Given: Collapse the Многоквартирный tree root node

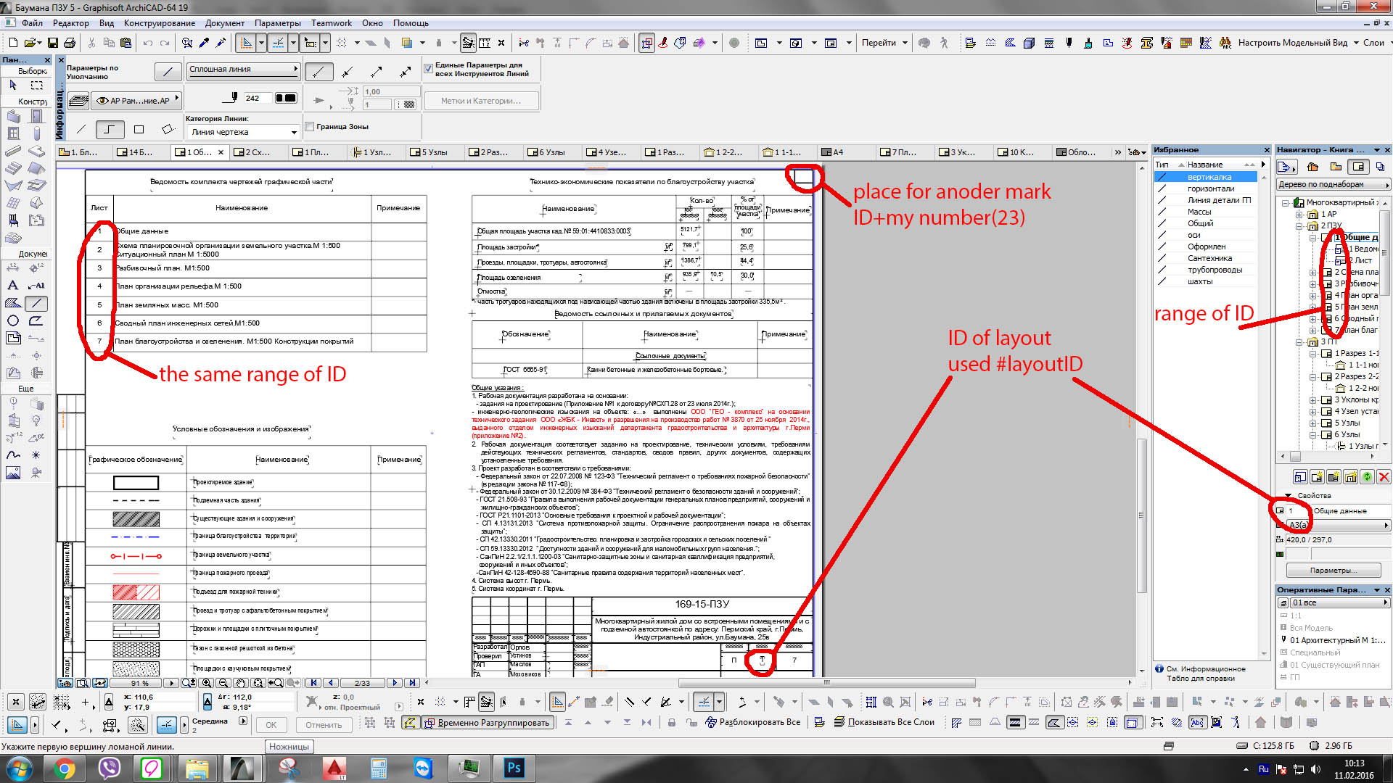Looking at the screenshot, I should 1285,203.
